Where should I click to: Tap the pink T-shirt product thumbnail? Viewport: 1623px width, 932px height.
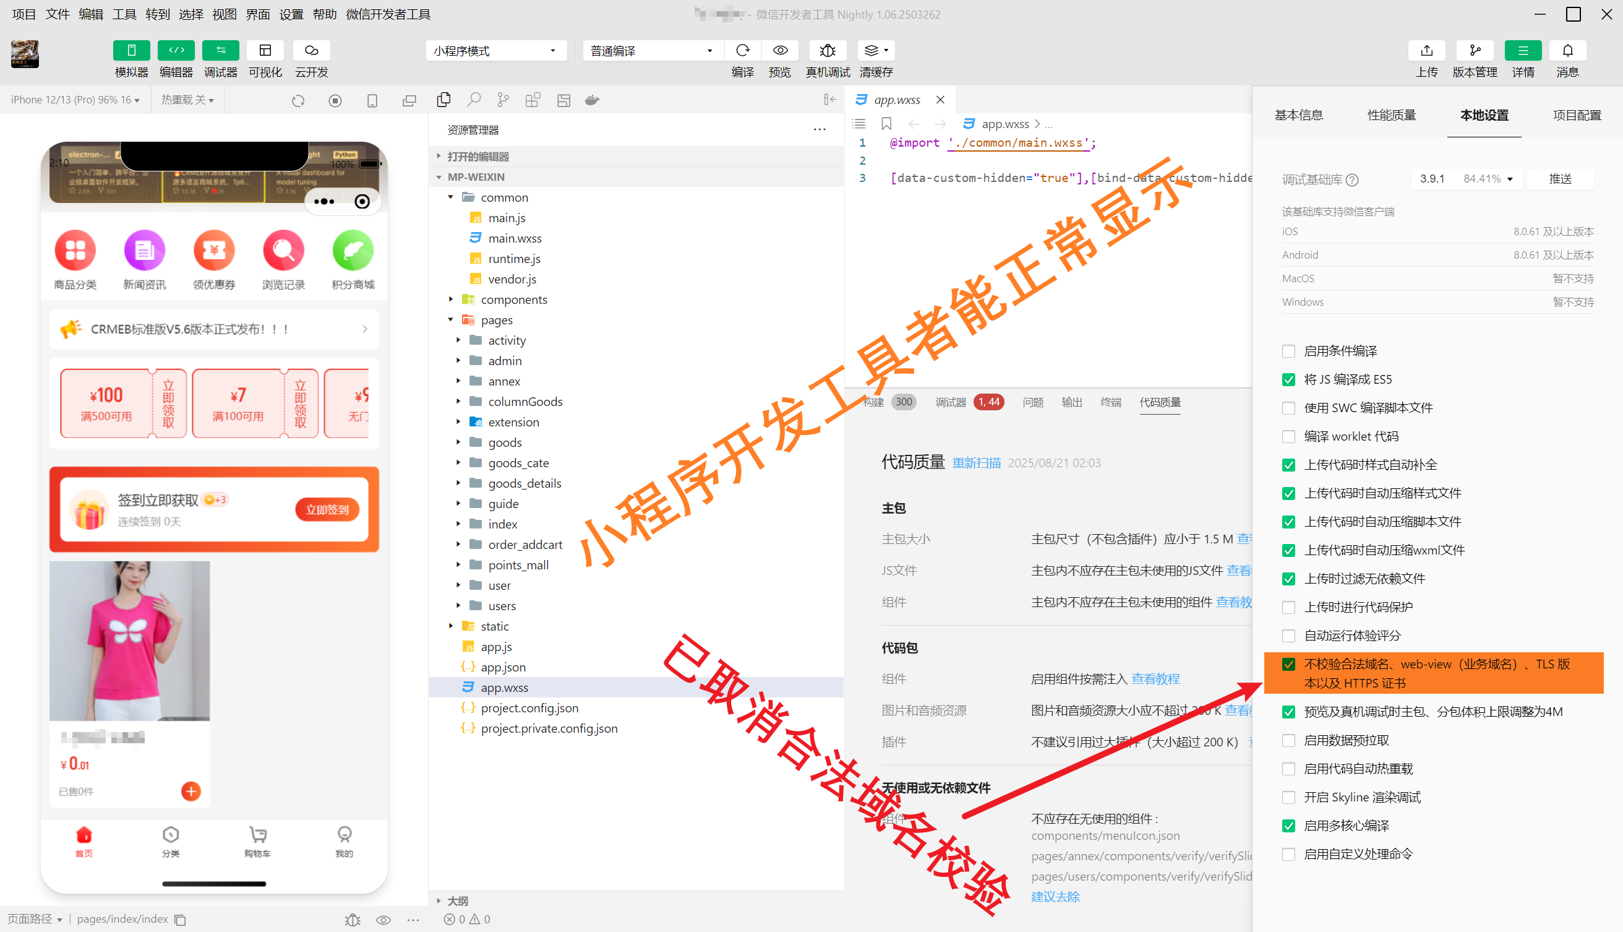click(129, 641)
